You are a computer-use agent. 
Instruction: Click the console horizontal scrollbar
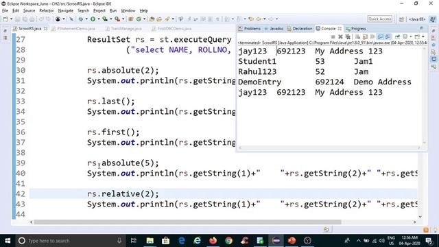pyautogui.click(x=329, y=148)
